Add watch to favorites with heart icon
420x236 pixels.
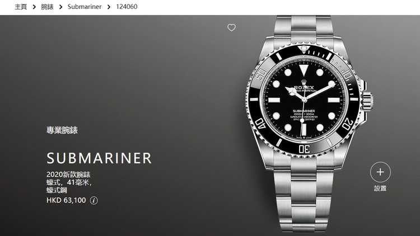[x=231, y=27]
